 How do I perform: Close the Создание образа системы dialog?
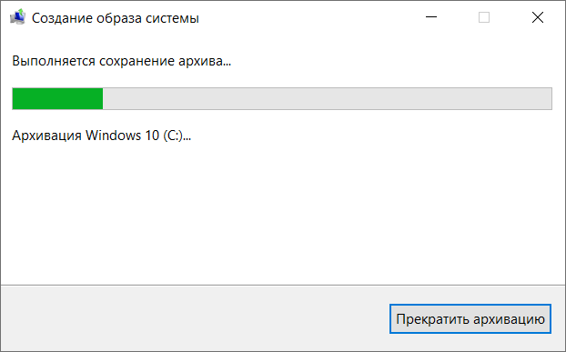pyautogui.click(x=538, y=17)
